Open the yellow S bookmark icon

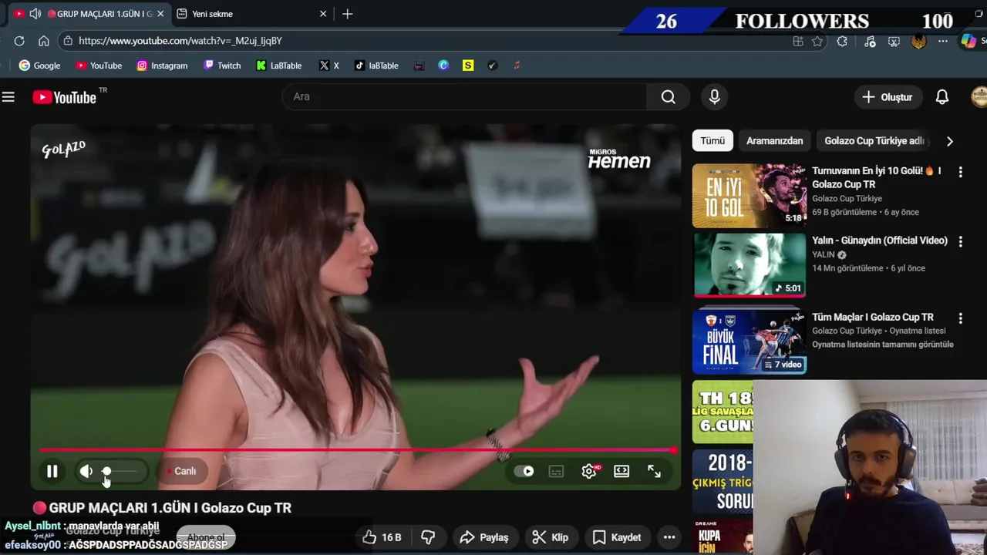pos(468,66)
